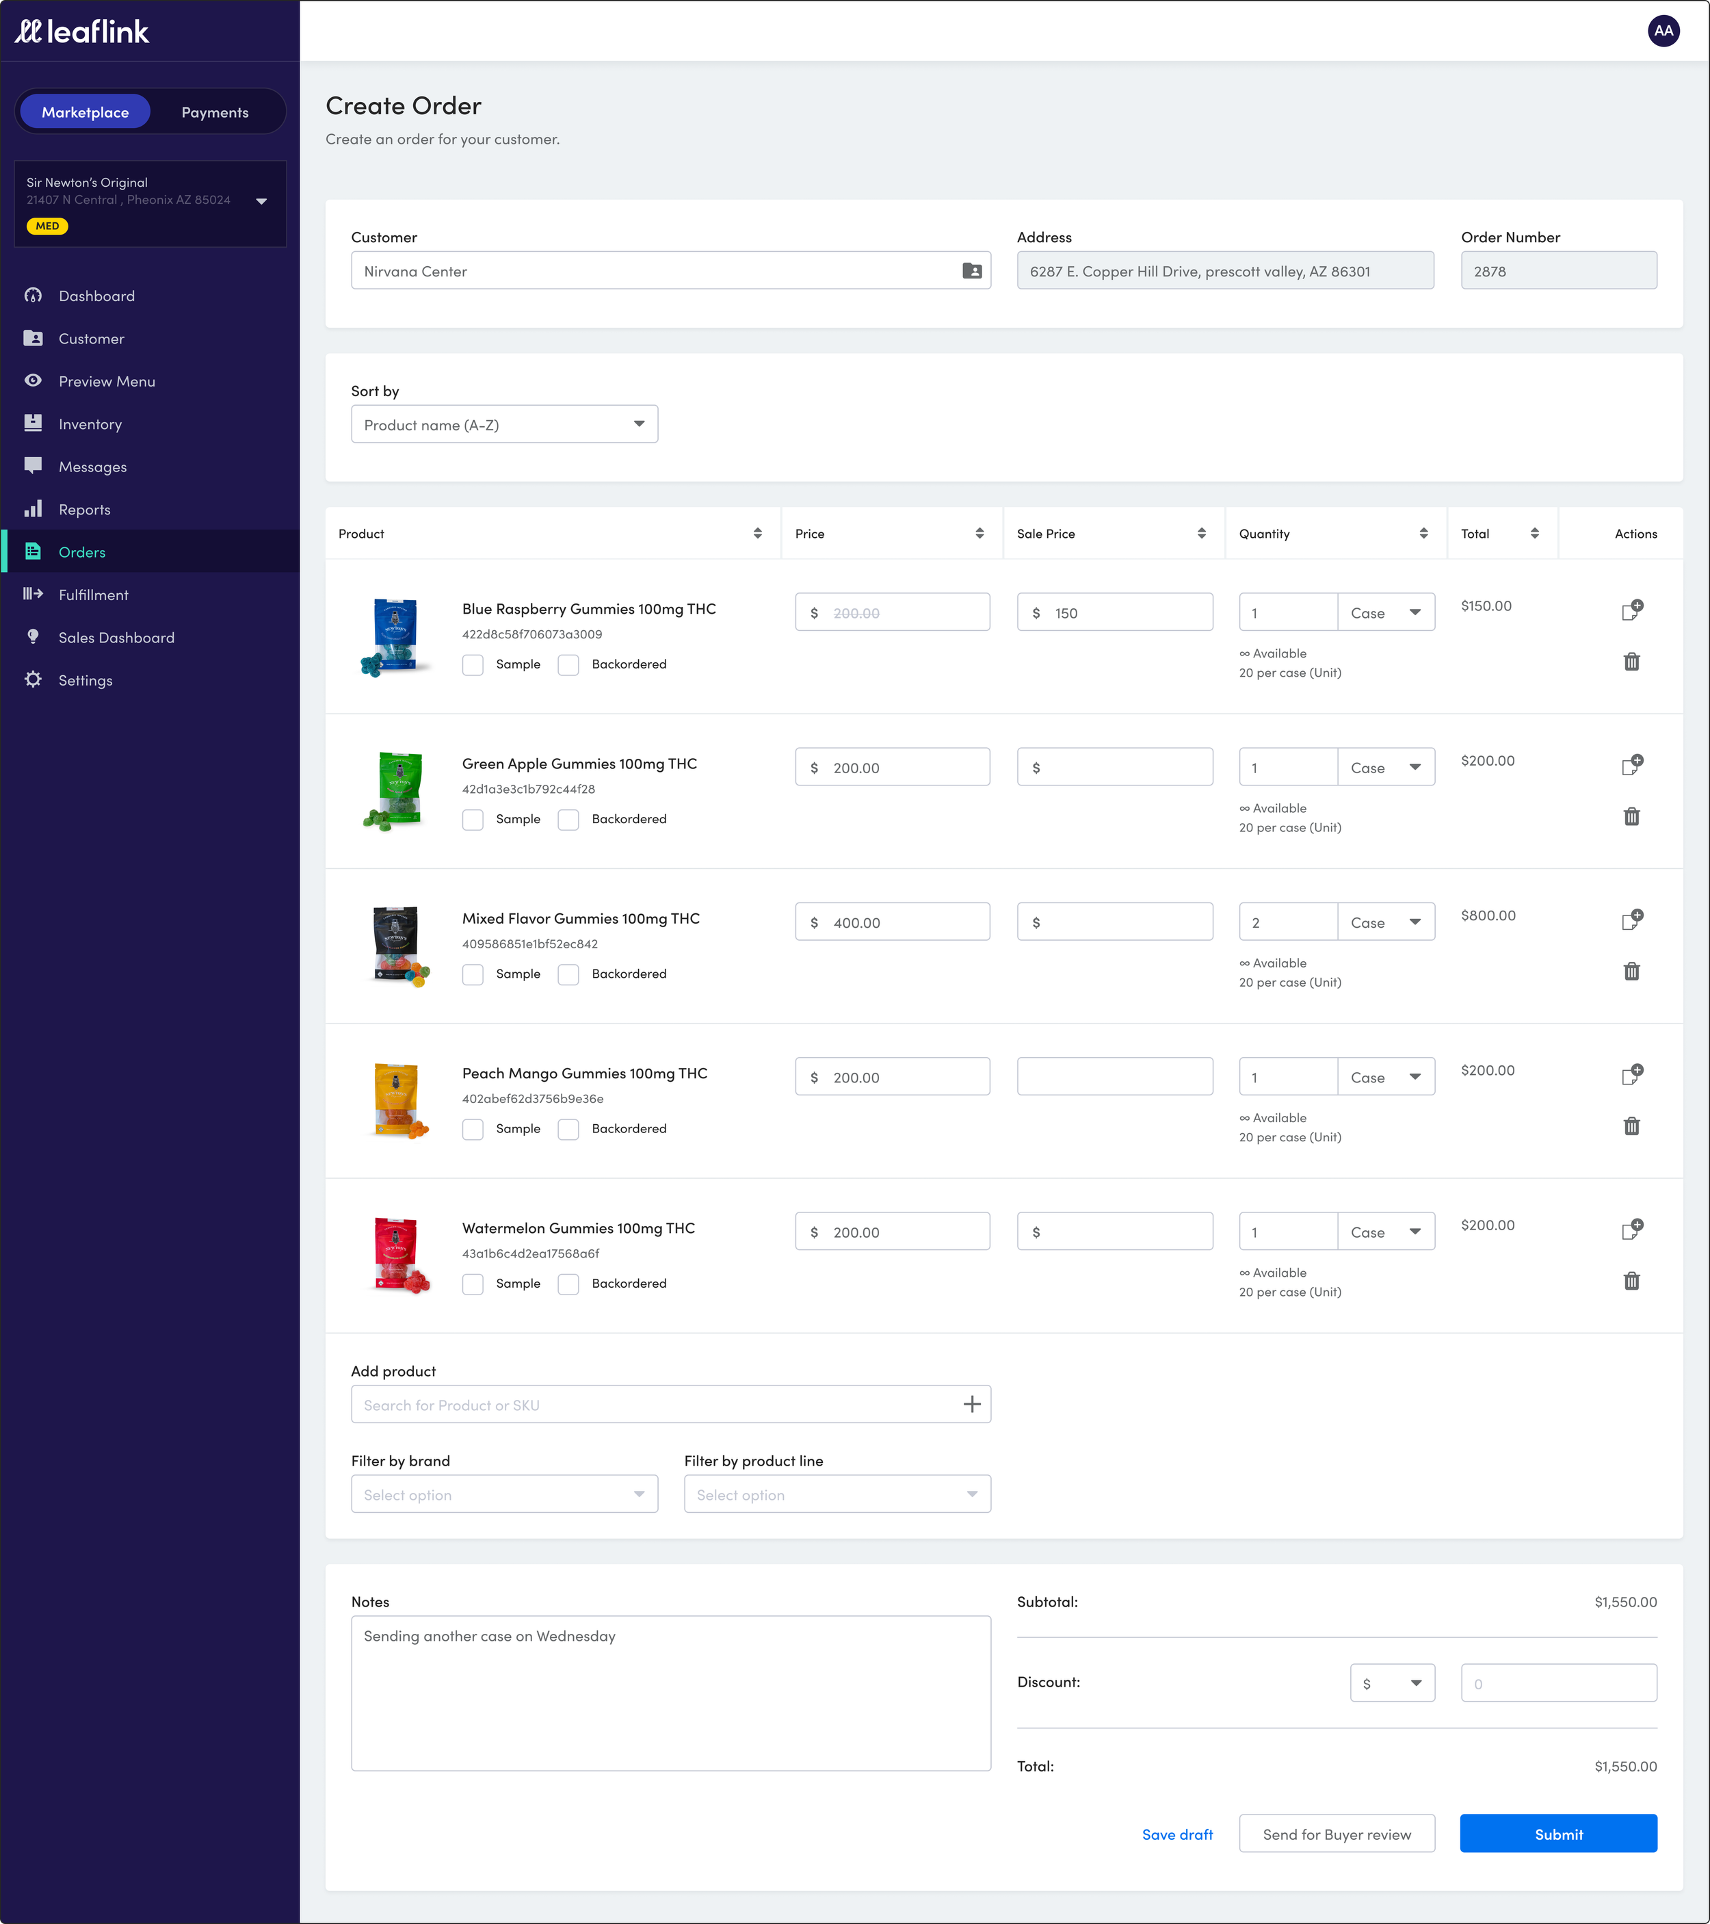1710x1924 pixels.
Task: Check Sample for Blue Raspberry Gummies
Action: point(473,664)
